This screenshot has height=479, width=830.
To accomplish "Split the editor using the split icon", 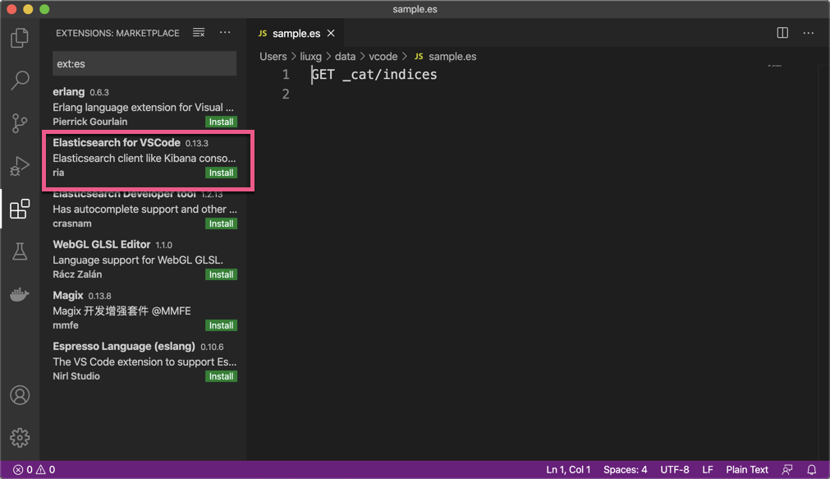I will point(781,33).
